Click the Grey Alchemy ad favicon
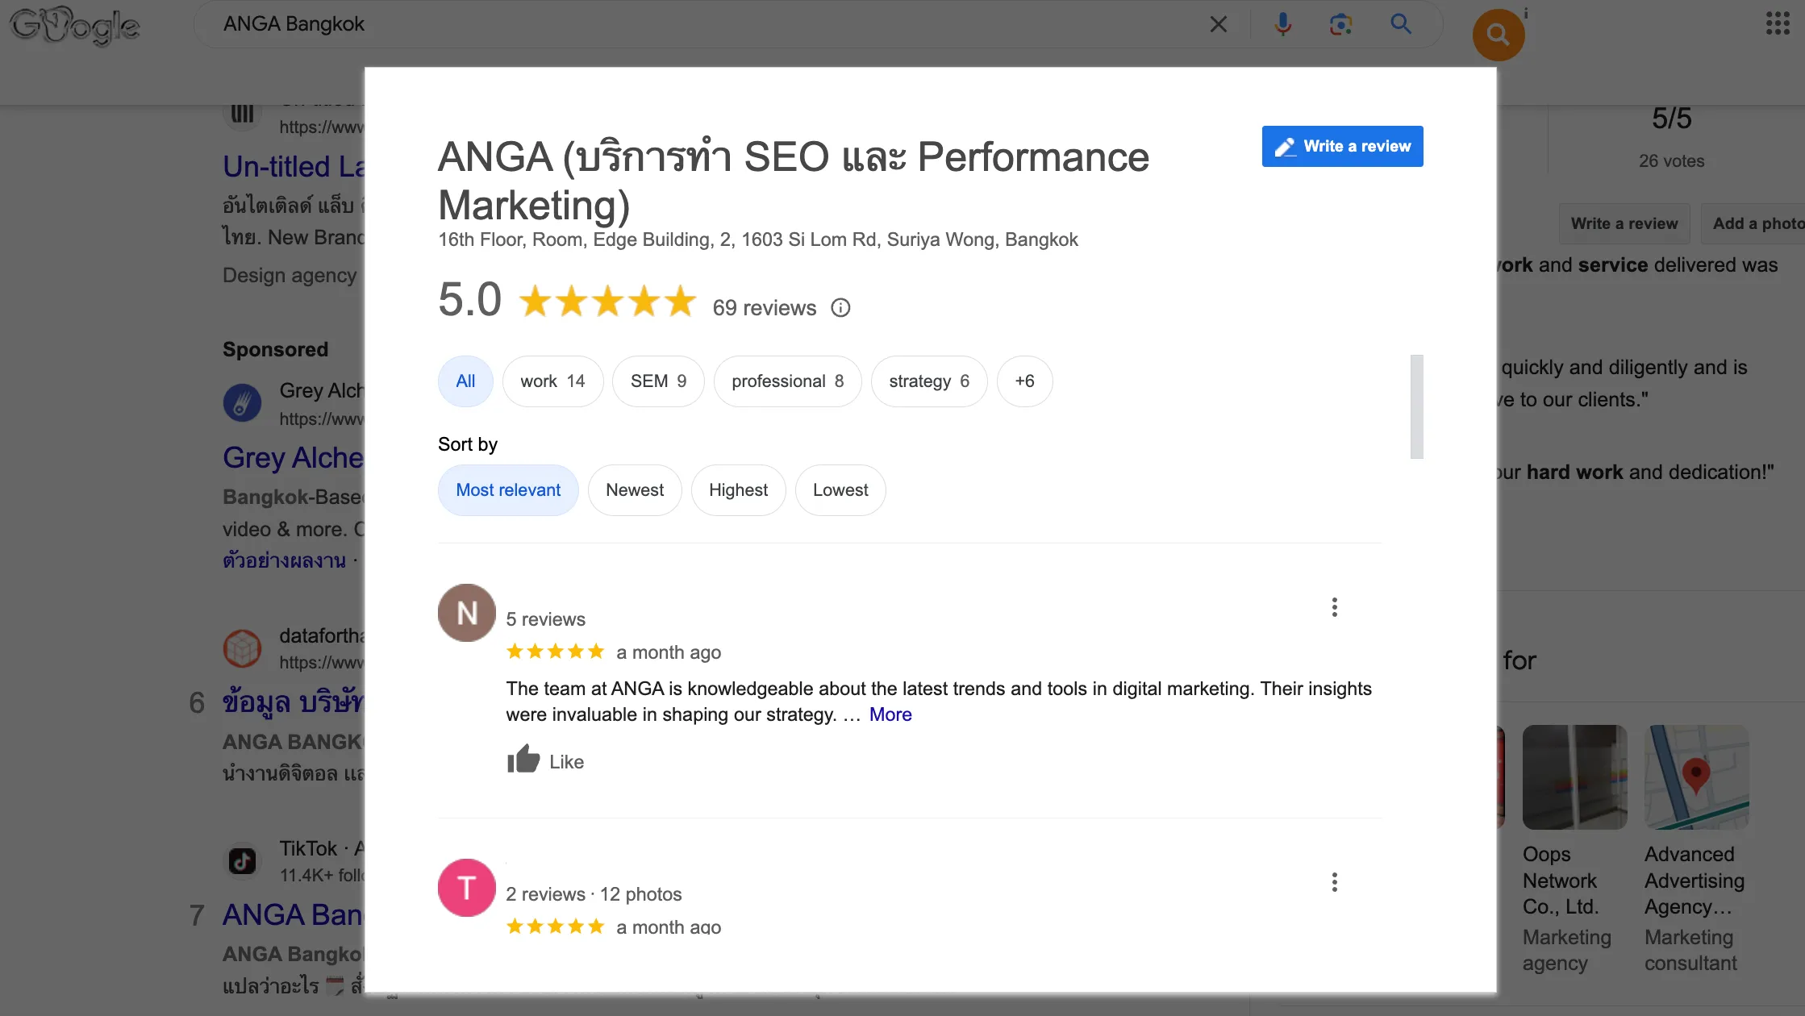Viewport: 1805px width, 1016px height. [x=242, y=403]
